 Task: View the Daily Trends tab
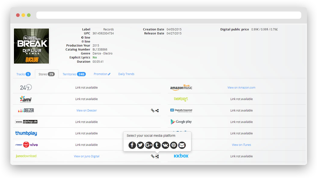point(126,74)
